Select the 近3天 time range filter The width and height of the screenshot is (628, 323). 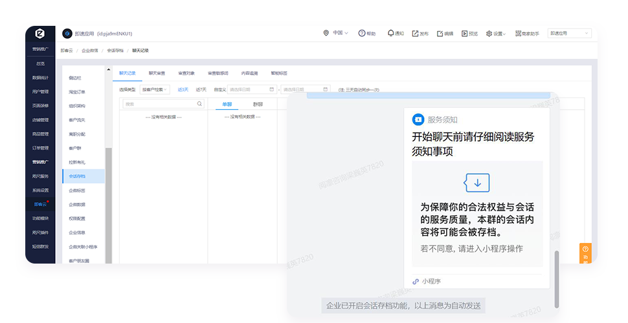point(183,89)
